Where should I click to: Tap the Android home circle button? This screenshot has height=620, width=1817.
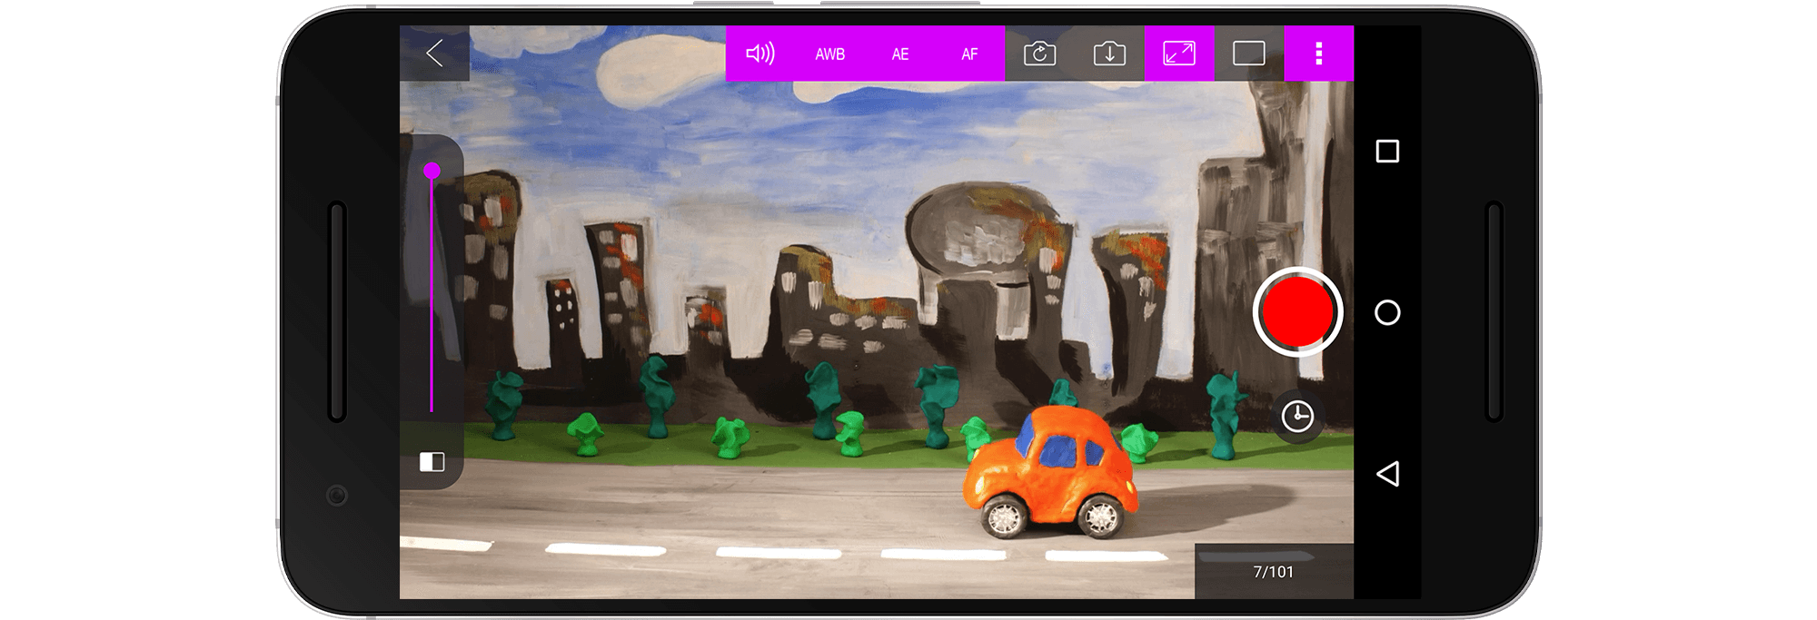coord(1387,312)
